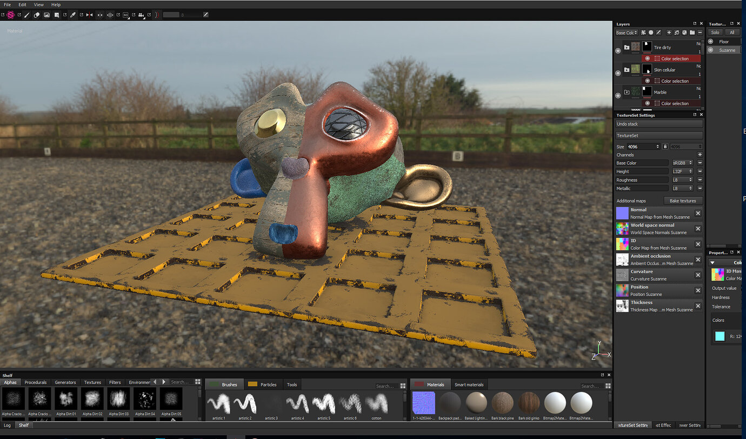746x439 pixels.
Task: Select the Paint brush tool
Action: coord(27,15)
